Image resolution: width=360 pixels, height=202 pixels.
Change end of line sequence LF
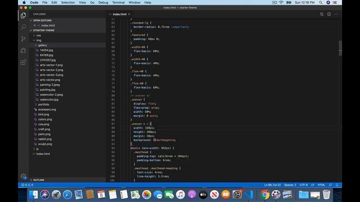coord(313,185)
